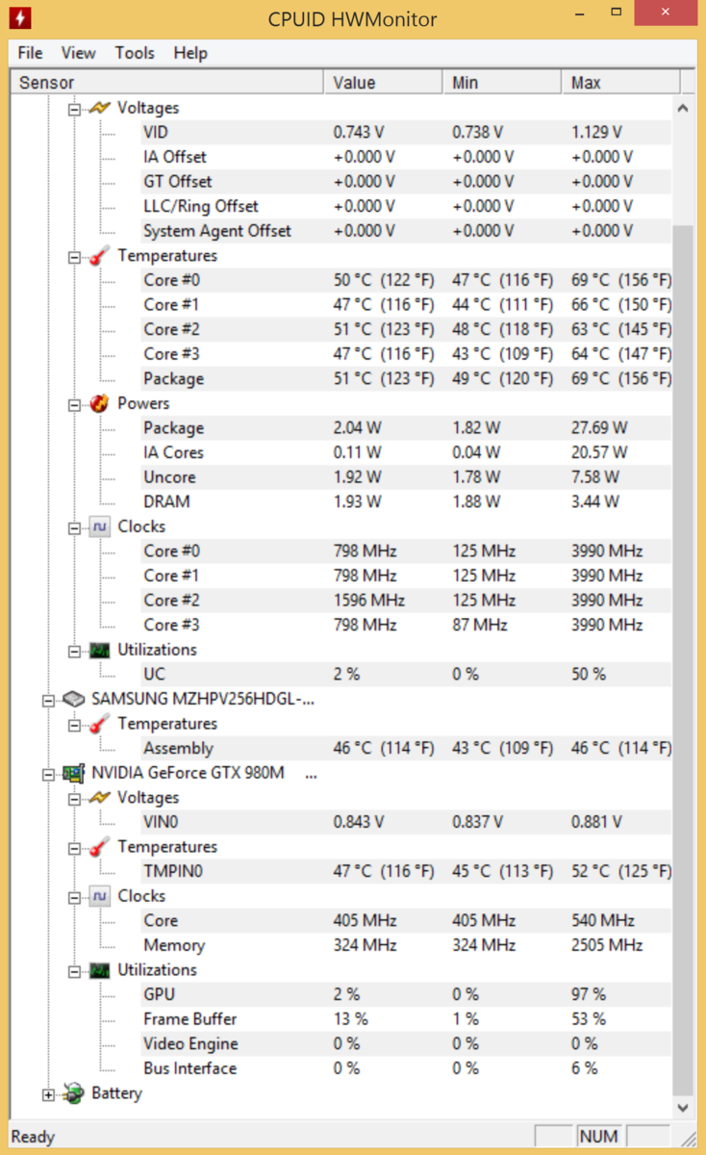706x1155 pixels.
Task: Open the View menu
Action: tap(79, 53)
